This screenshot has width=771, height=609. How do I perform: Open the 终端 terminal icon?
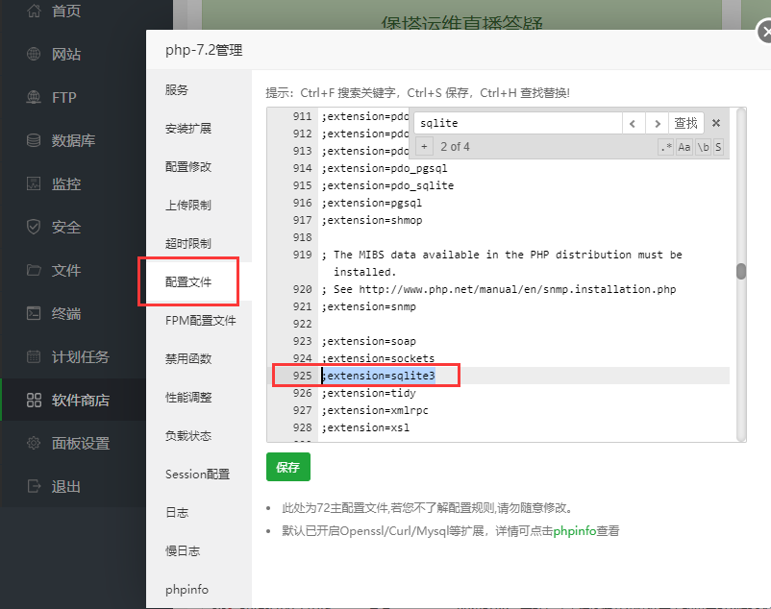[x=35, y=314]
